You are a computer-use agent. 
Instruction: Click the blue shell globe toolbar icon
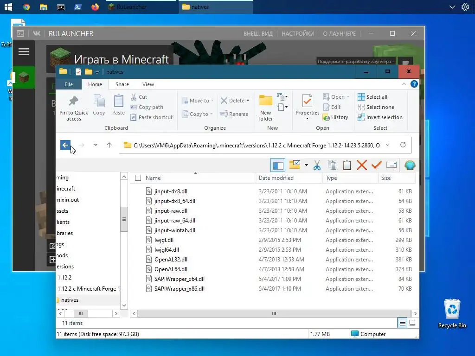pos(410,165)
